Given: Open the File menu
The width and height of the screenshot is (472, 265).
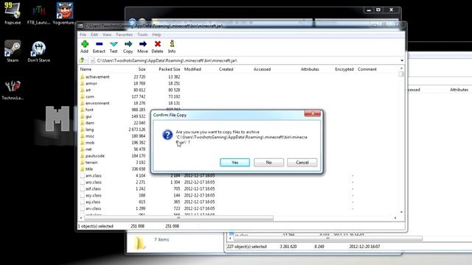Looking at the screenshot, I should click(x=83, y=35).
